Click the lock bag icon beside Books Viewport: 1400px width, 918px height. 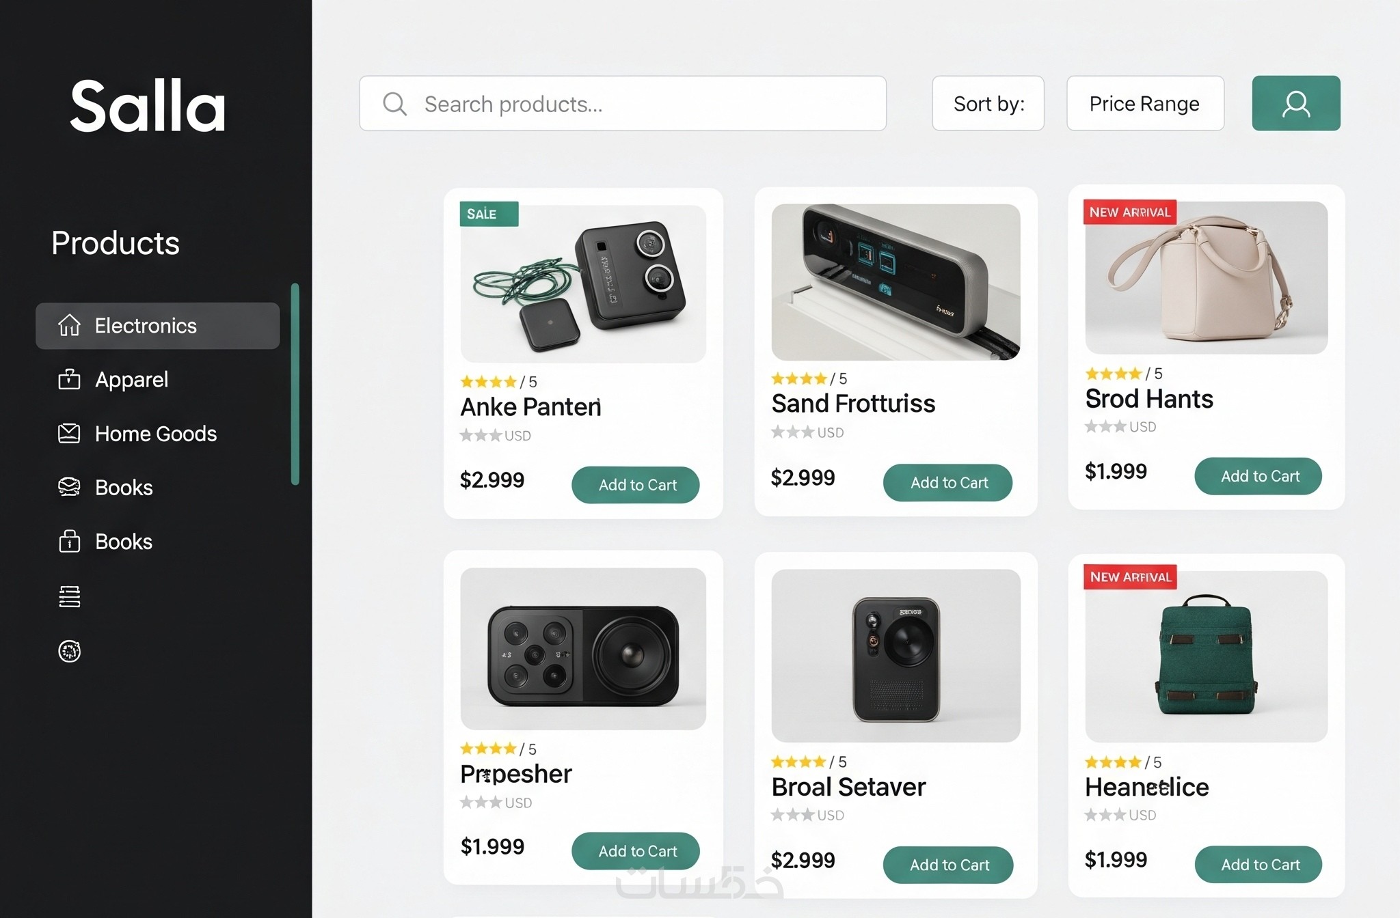69,541
